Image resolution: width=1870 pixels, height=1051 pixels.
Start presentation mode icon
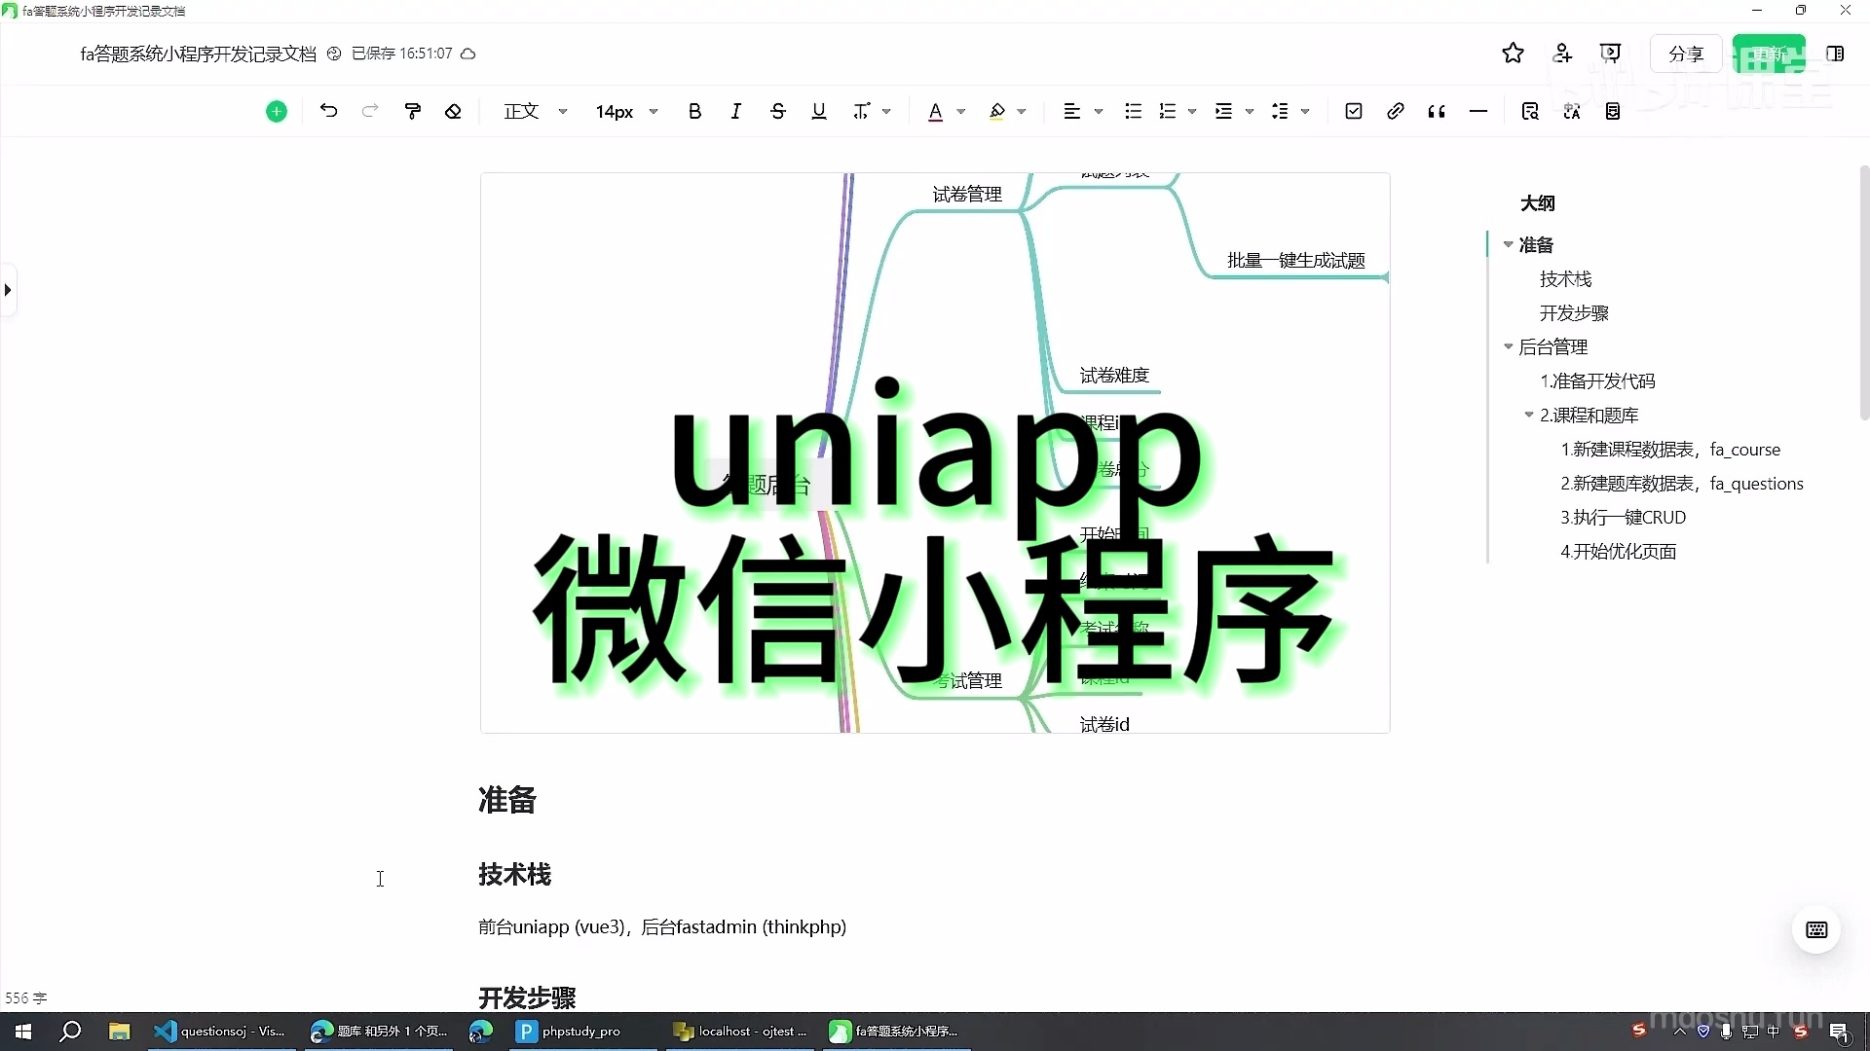pyautogui.click(x=1610, y=54)
